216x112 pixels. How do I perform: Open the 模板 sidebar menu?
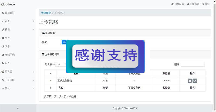[7, 30]
